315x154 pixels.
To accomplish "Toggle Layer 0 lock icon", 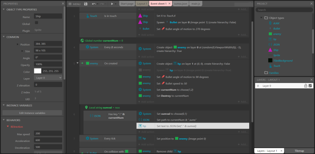I will (306, 86).
